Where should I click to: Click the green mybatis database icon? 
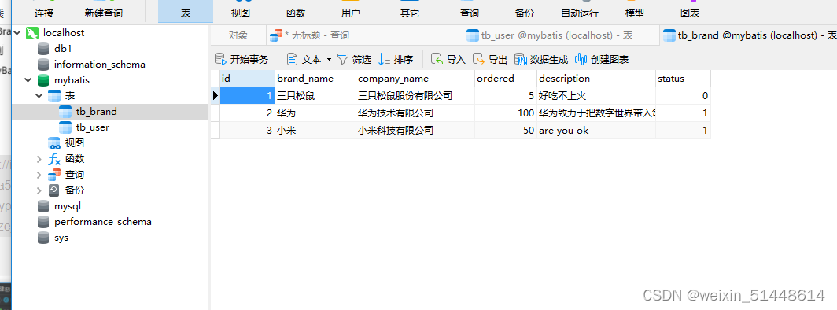click(x=44, y=80)
